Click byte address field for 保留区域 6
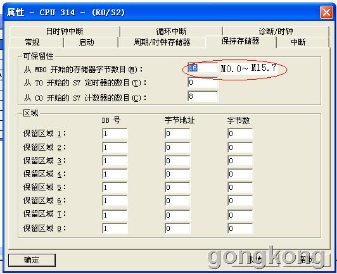The height and width of the screenshot is (274, 337). 177,201
